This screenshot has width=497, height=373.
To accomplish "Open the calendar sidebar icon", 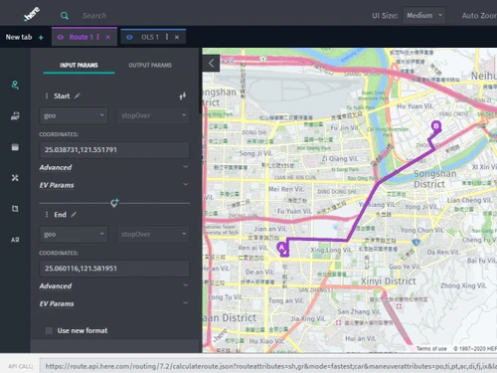I will click(15, 147).
